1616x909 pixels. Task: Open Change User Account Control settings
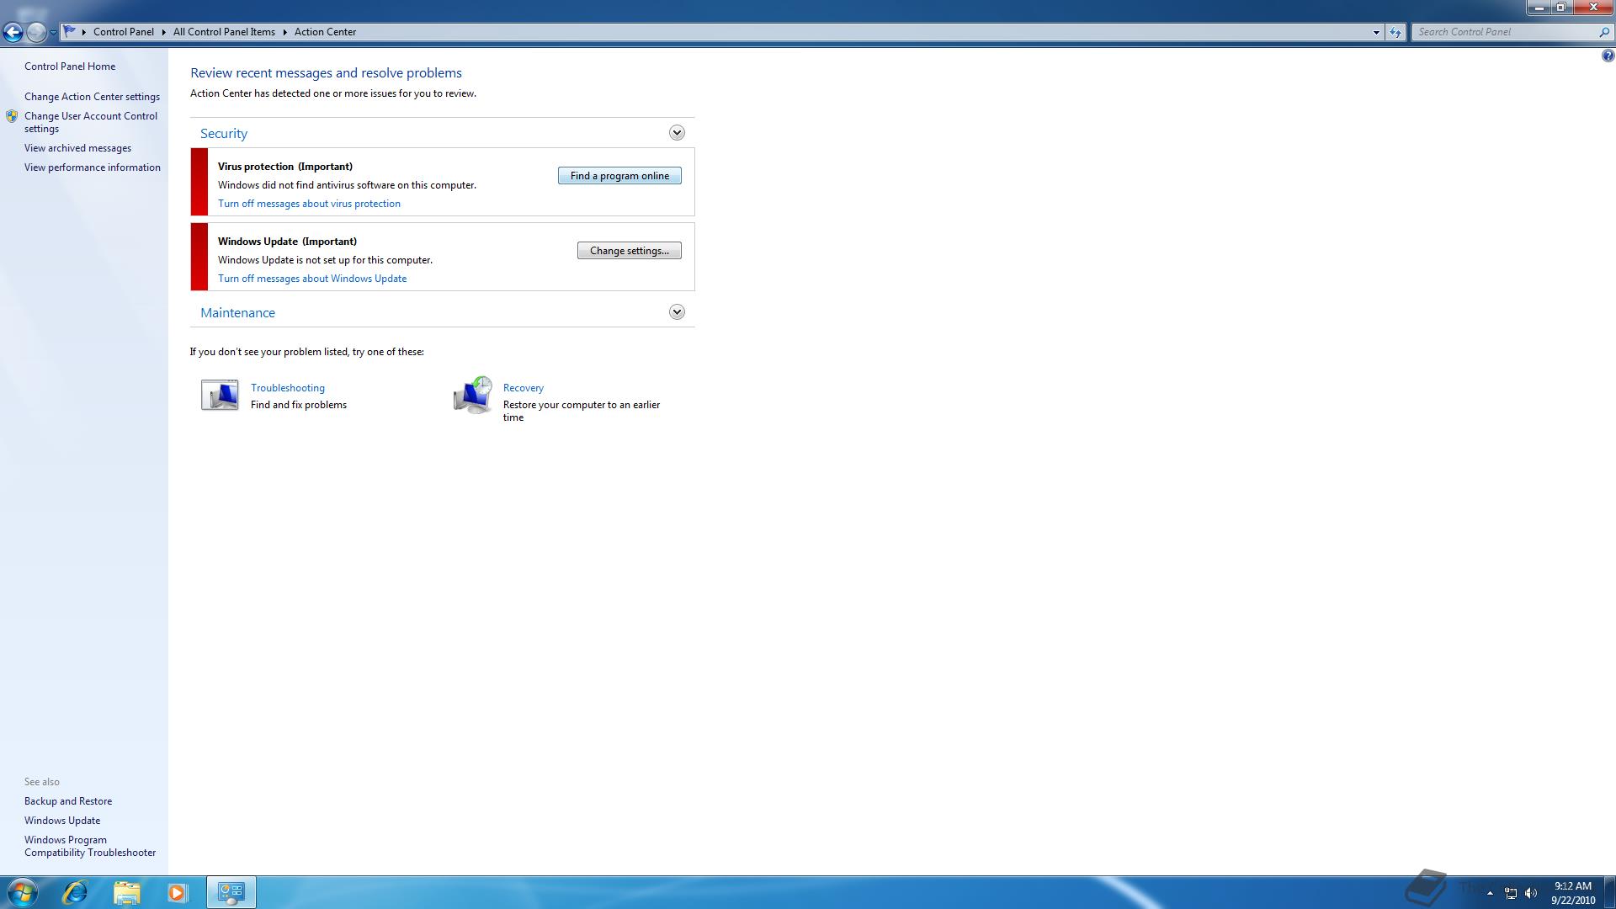pos(91,122)
